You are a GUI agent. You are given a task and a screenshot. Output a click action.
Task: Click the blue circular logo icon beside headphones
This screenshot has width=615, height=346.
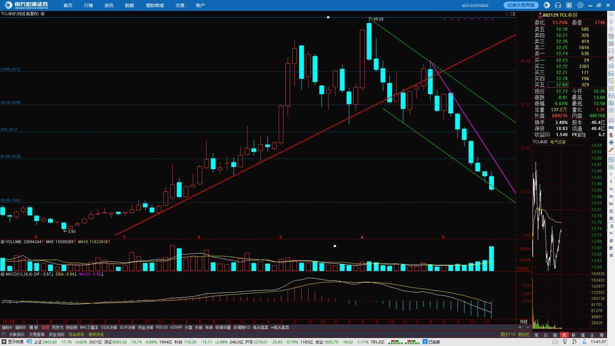pos(547,5)
